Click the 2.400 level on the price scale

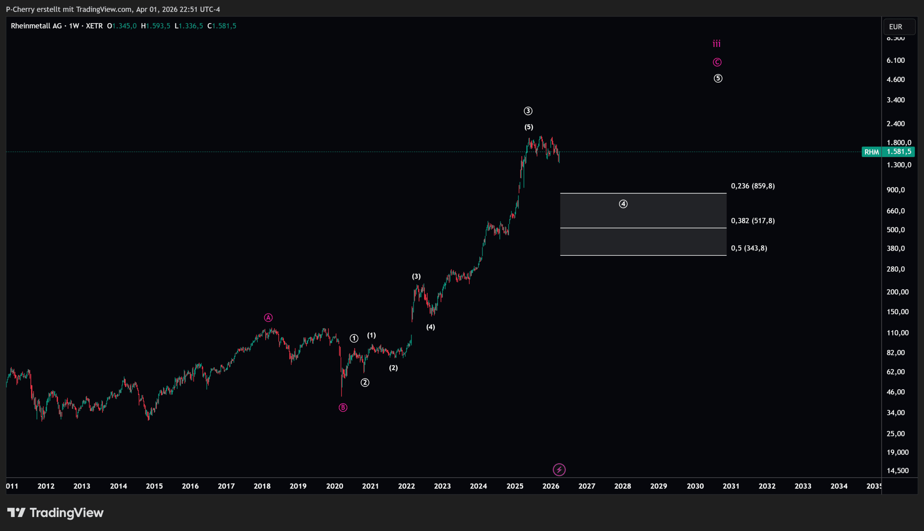(895, 124)
